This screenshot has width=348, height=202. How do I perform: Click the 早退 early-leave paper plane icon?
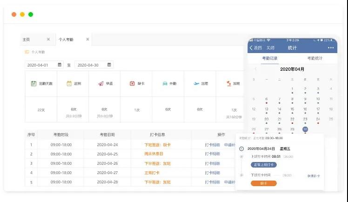[101, 83]
